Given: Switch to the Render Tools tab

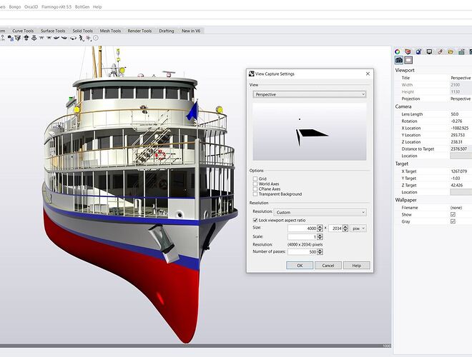Looking at the screenshot, I should (139, 31).
